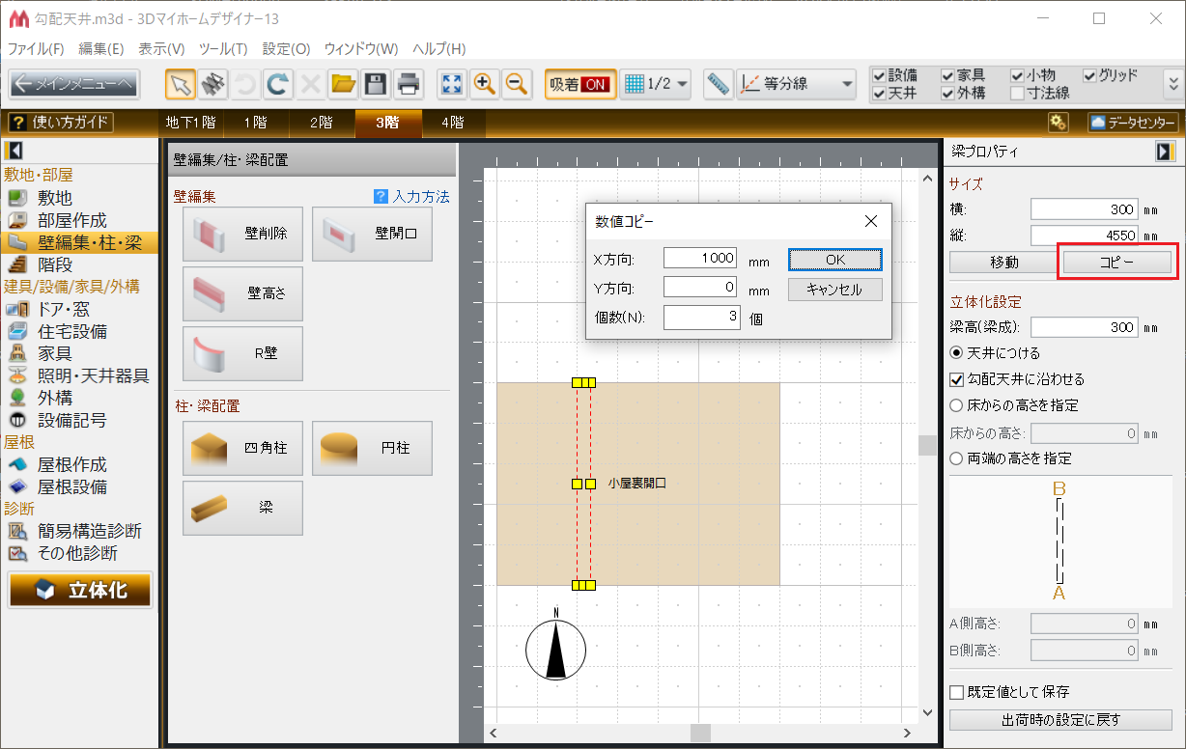Open file with the folder icon
The width and height of the screenshot is (1186, 749).
click(343, 84)
